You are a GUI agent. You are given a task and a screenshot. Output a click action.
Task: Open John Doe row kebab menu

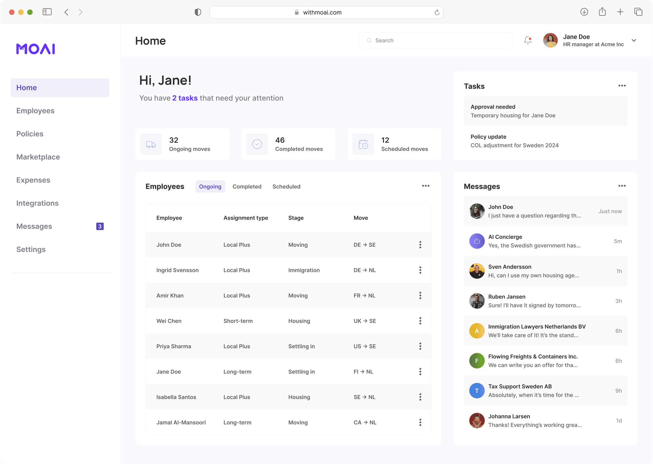[420, 245]
